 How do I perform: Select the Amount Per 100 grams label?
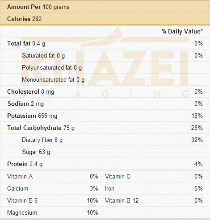[x=38, y=7]
